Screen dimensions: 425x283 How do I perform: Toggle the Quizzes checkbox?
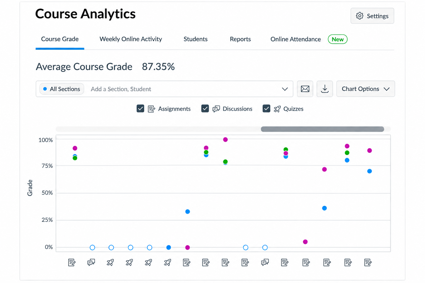pyautogui.click(x=266, y=109)
